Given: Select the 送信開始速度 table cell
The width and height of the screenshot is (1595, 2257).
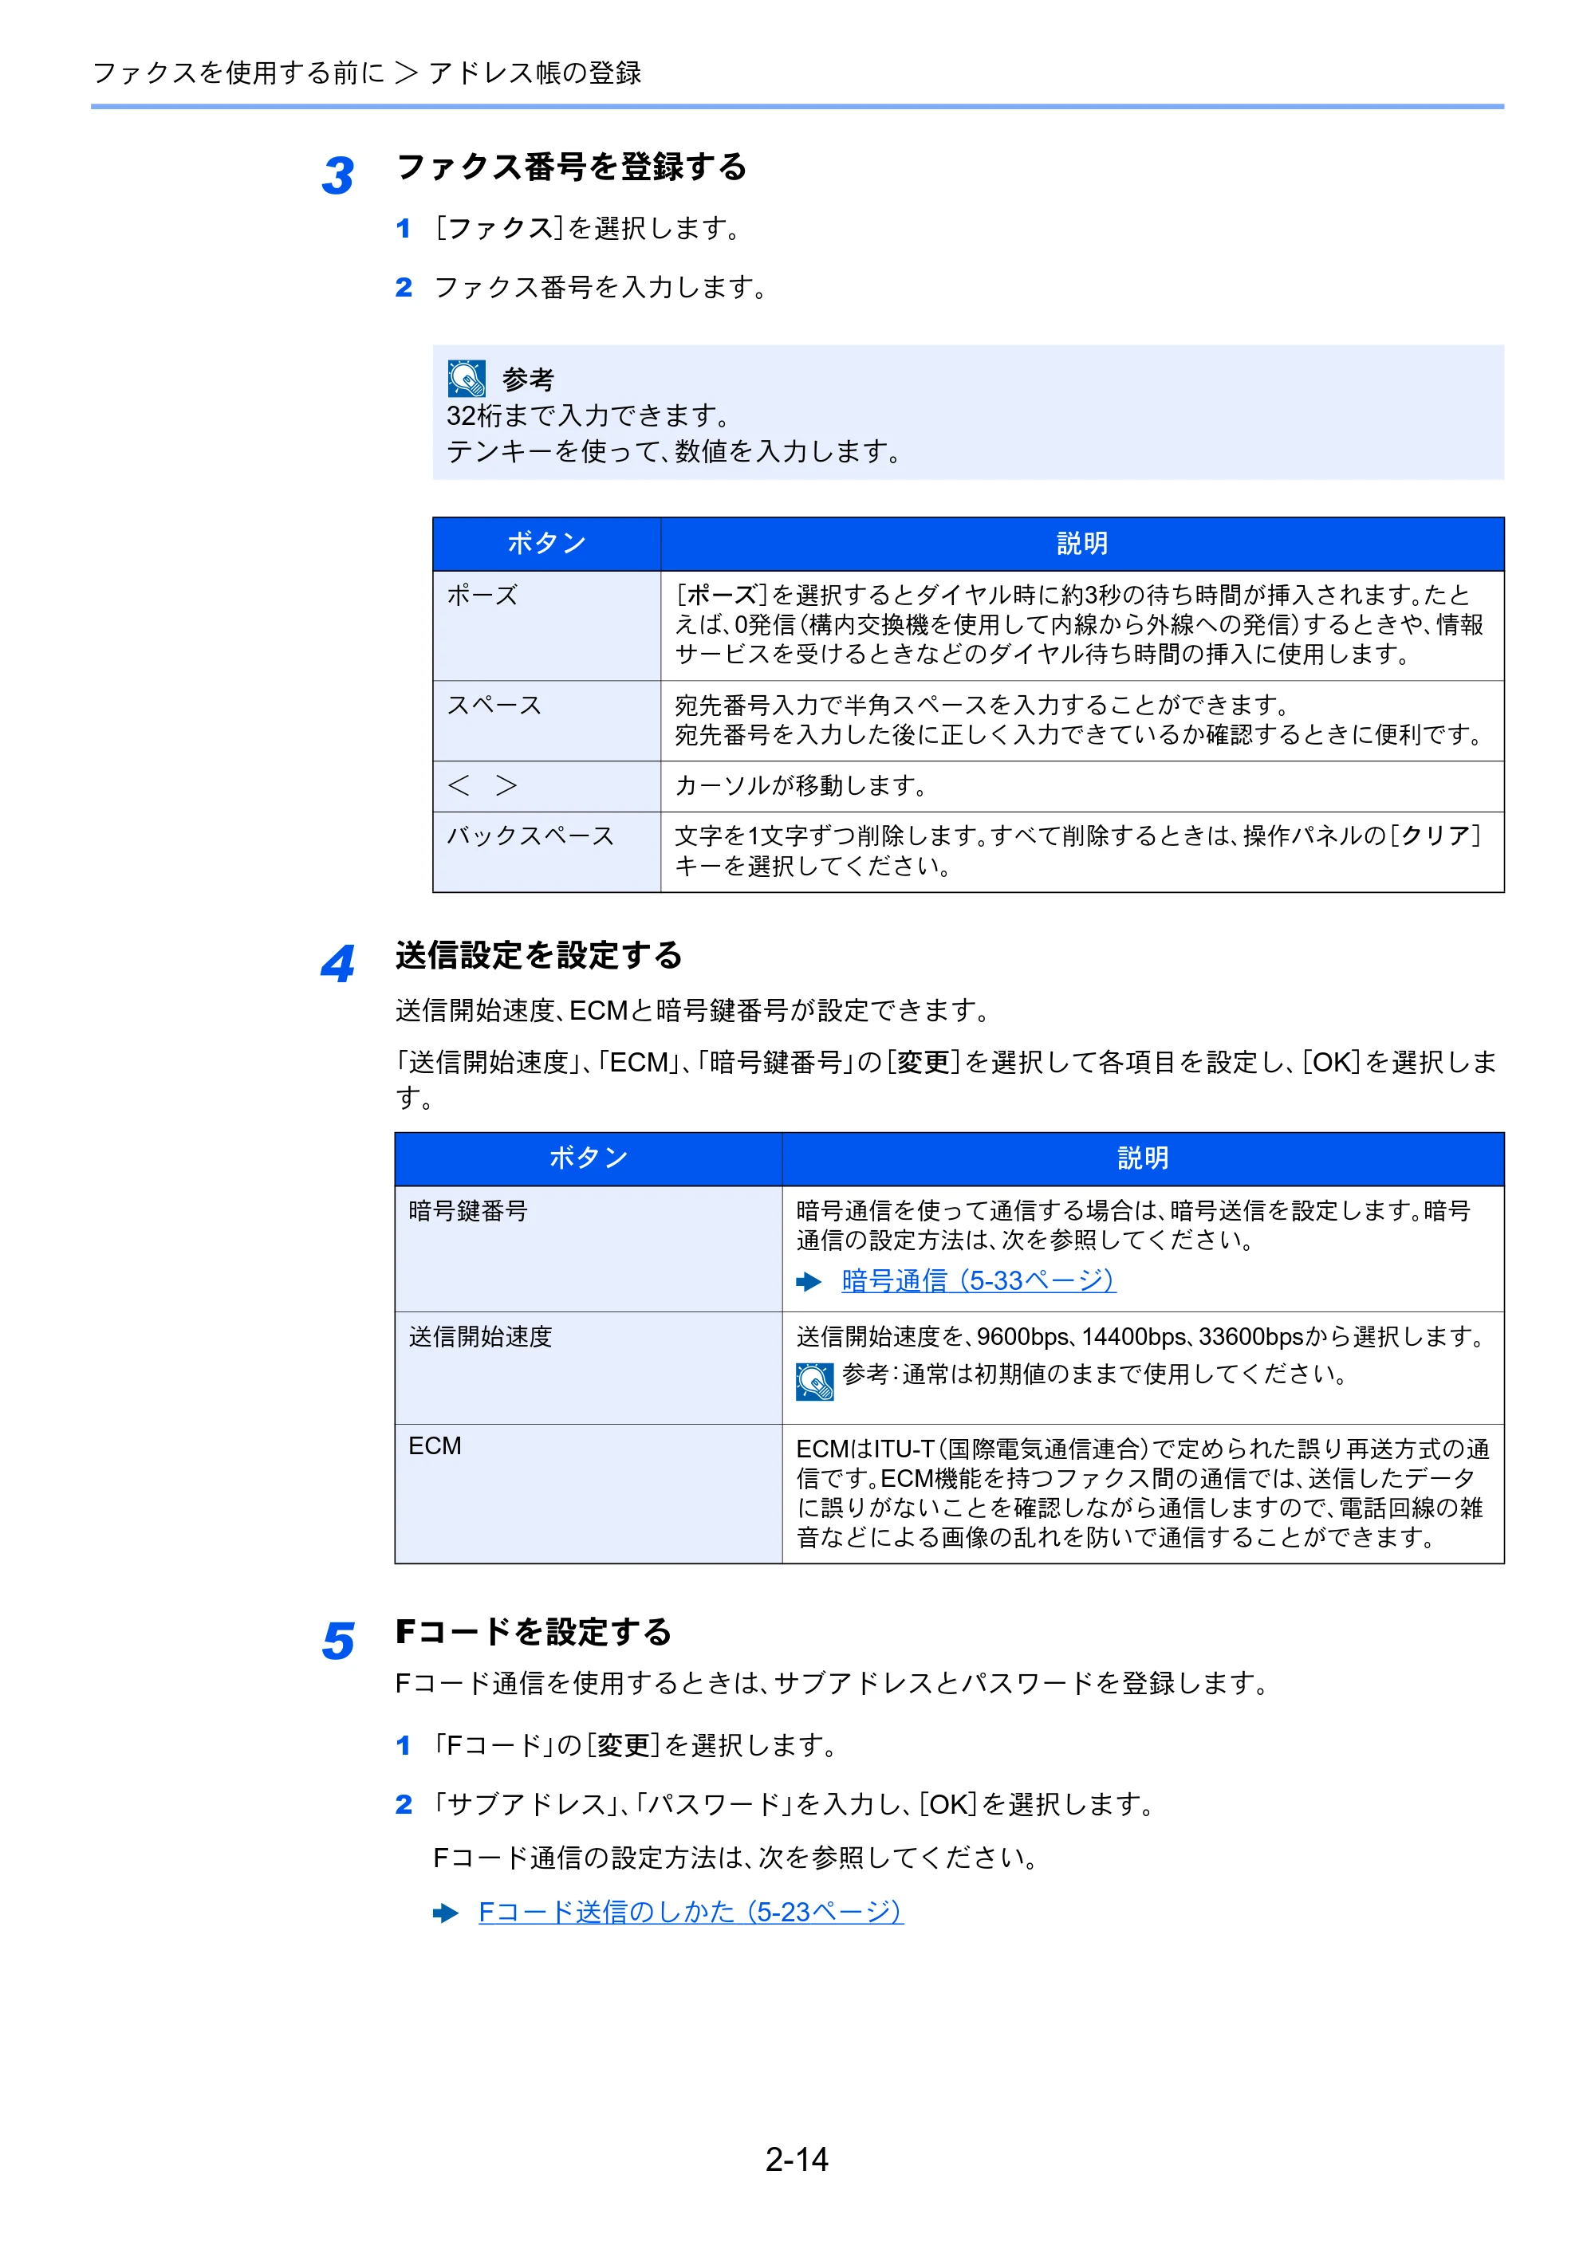Looking at the screenshot, I should (x=588, y=1368).
